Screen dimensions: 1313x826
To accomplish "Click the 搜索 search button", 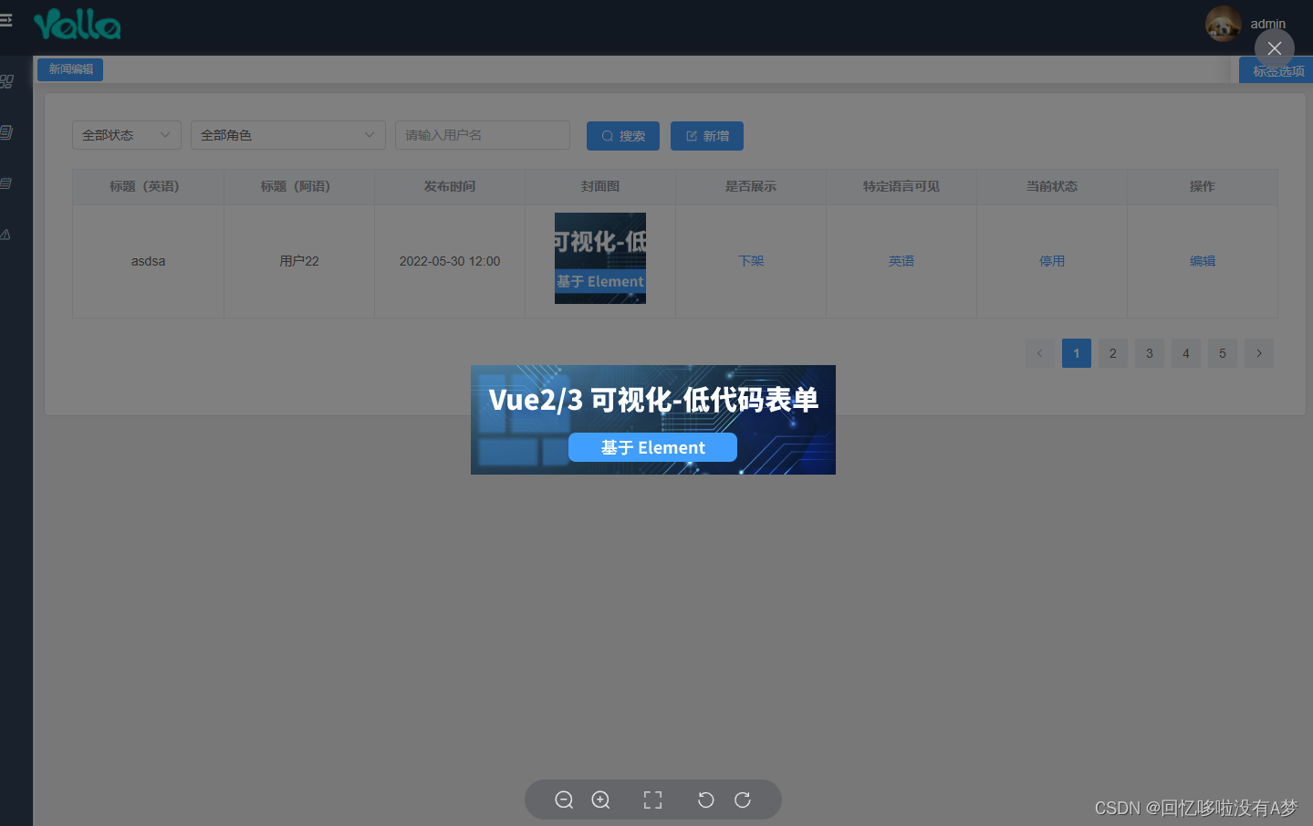I will pyautogui.click(x=623, y=136).
